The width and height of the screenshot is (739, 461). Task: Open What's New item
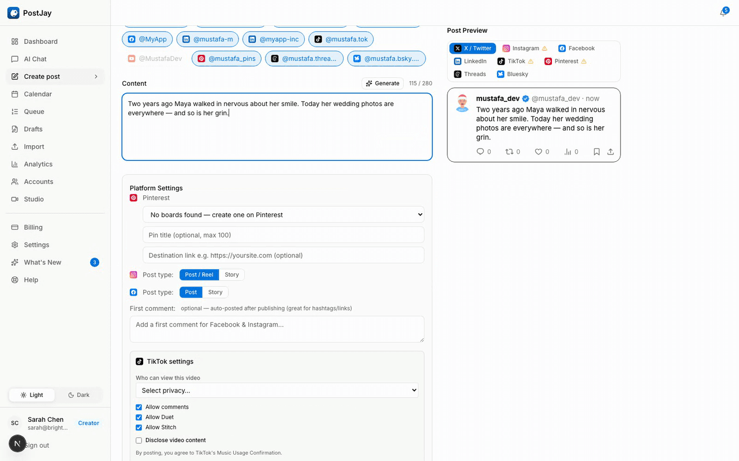[55, 262]
